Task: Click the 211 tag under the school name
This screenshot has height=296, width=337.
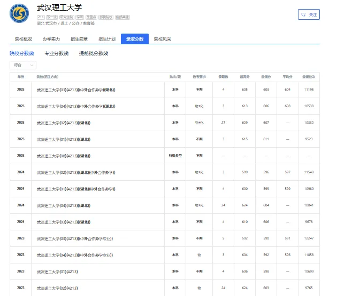Action: point(41,17)
